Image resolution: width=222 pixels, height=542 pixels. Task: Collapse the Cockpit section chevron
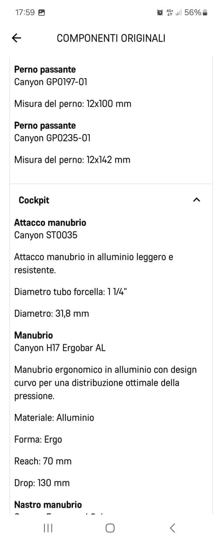[196, 200]
